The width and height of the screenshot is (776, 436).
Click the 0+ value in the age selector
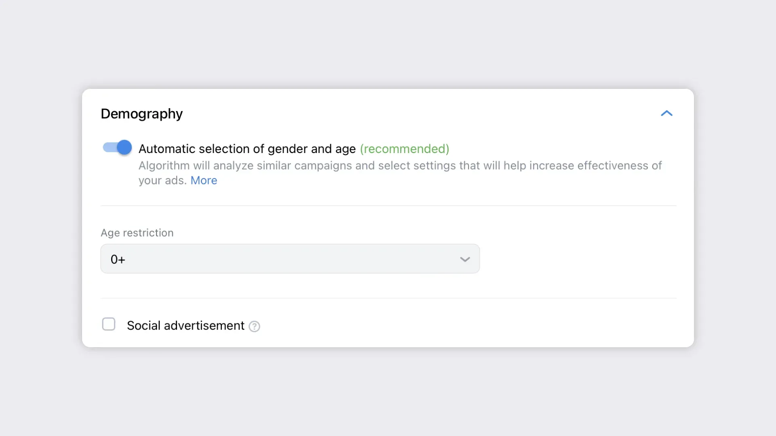click(118, 259)
